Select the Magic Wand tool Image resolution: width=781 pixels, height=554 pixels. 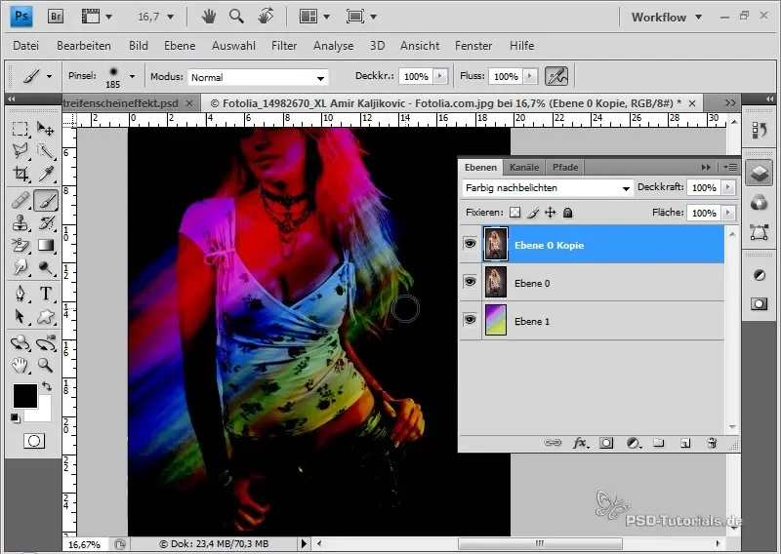coord(45,151)
